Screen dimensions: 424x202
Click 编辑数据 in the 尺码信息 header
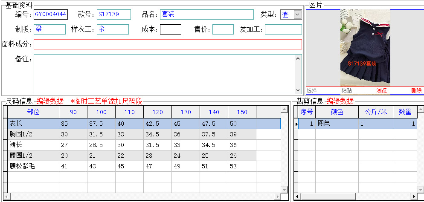(x=50, y=101)
